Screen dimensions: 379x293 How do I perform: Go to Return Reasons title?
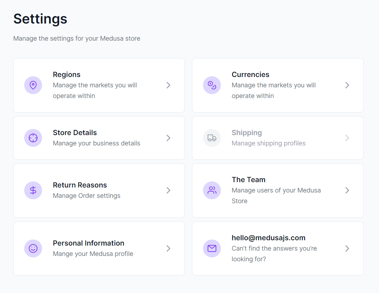(x=80, y=185)
